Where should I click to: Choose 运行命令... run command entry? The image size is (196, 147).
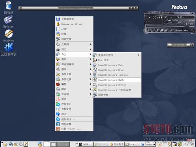74,119
